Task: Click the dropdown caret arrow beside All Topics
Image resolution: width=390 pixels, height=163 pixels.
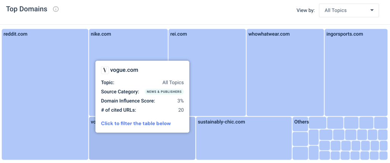Action: 372,10
